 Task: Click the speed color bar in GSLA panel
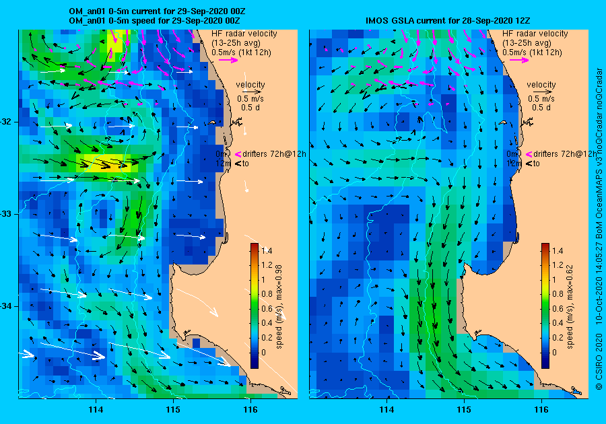tap(545, 306)
